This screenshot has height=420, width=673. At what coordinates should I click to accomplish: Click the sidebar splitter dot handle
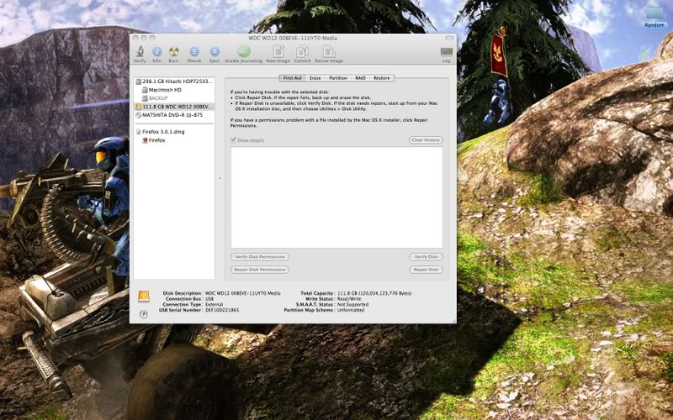coord(220,178)
